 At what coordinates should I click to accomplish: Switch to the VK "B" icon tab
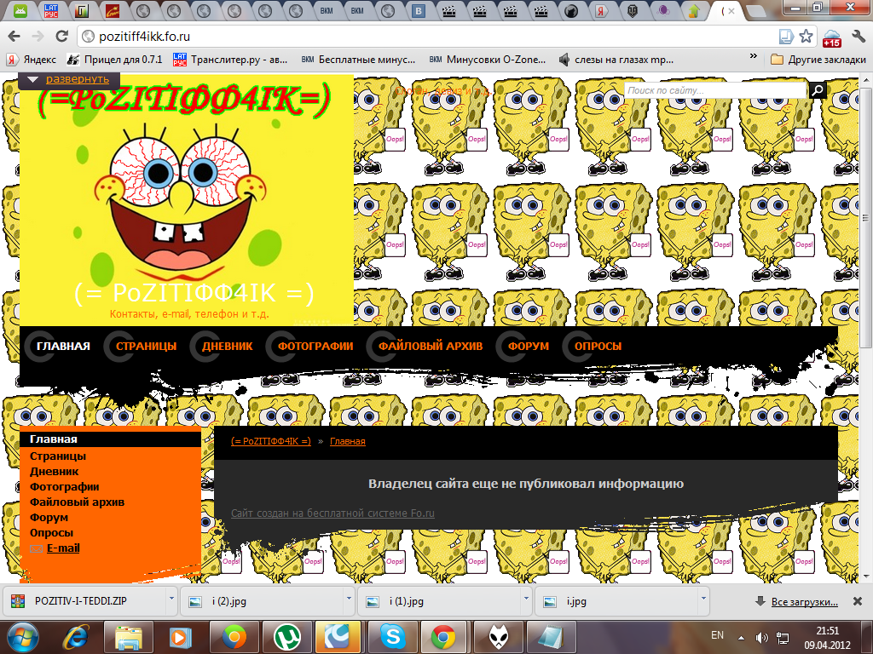tap(419, 10)
